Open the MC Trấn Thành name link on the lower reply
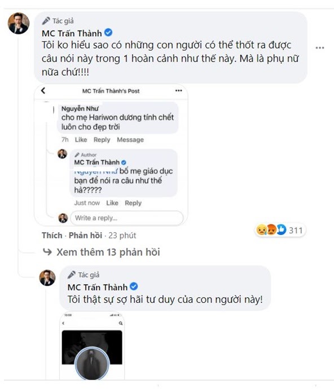Screen dimensions: 334x392 pyautogui.click(x=98, y=287)
